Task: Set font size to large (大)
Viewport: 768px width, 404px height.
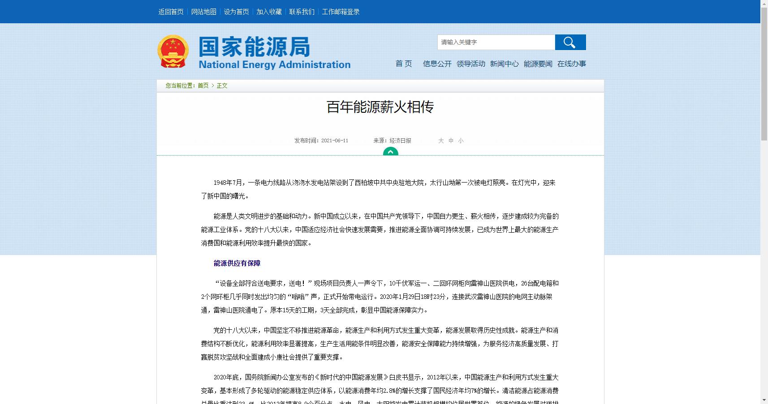Action: point(441,141)
